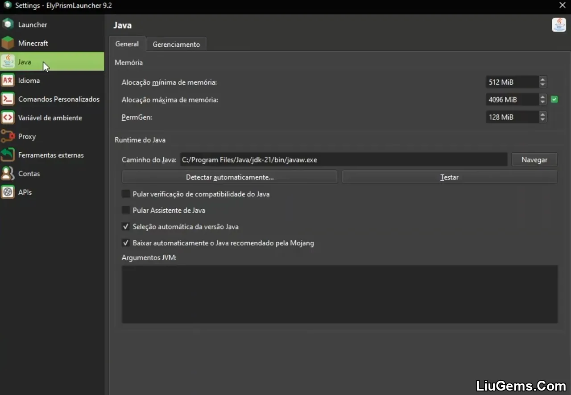This screenshot has width=571, height=395.
Task: Click the 512 MiB minimum memory field
Action: pyautogui.click(x=512, y=82)
